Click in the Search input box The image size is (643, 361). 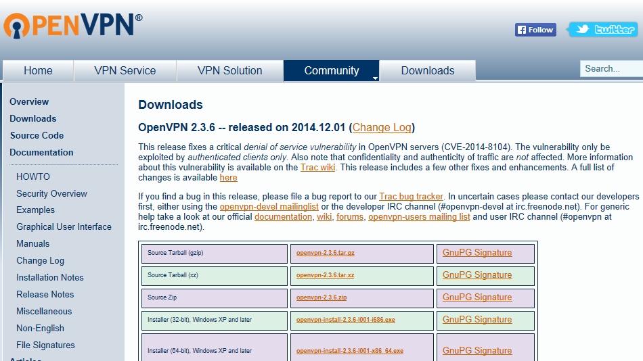(611, 68)
